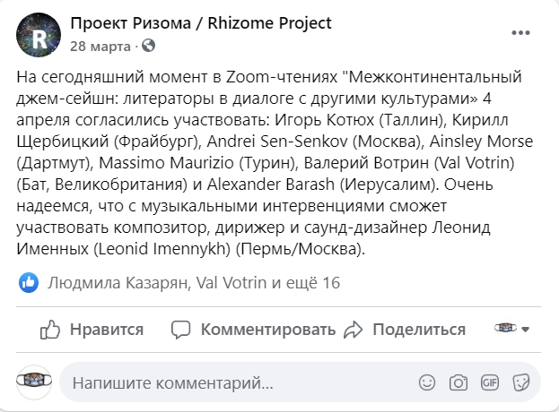Open Andrei Sen-Senkov tagged profile

tap(277, 142)
